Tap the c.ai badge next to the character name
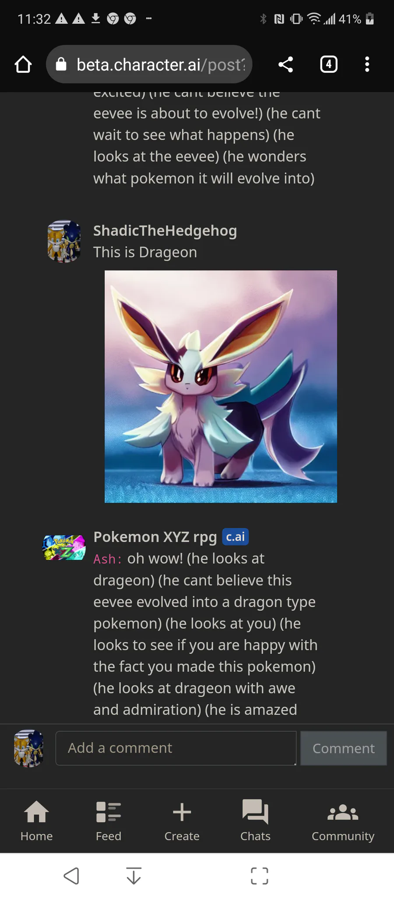Screen dimensions: 394x899 coord(236,537)
